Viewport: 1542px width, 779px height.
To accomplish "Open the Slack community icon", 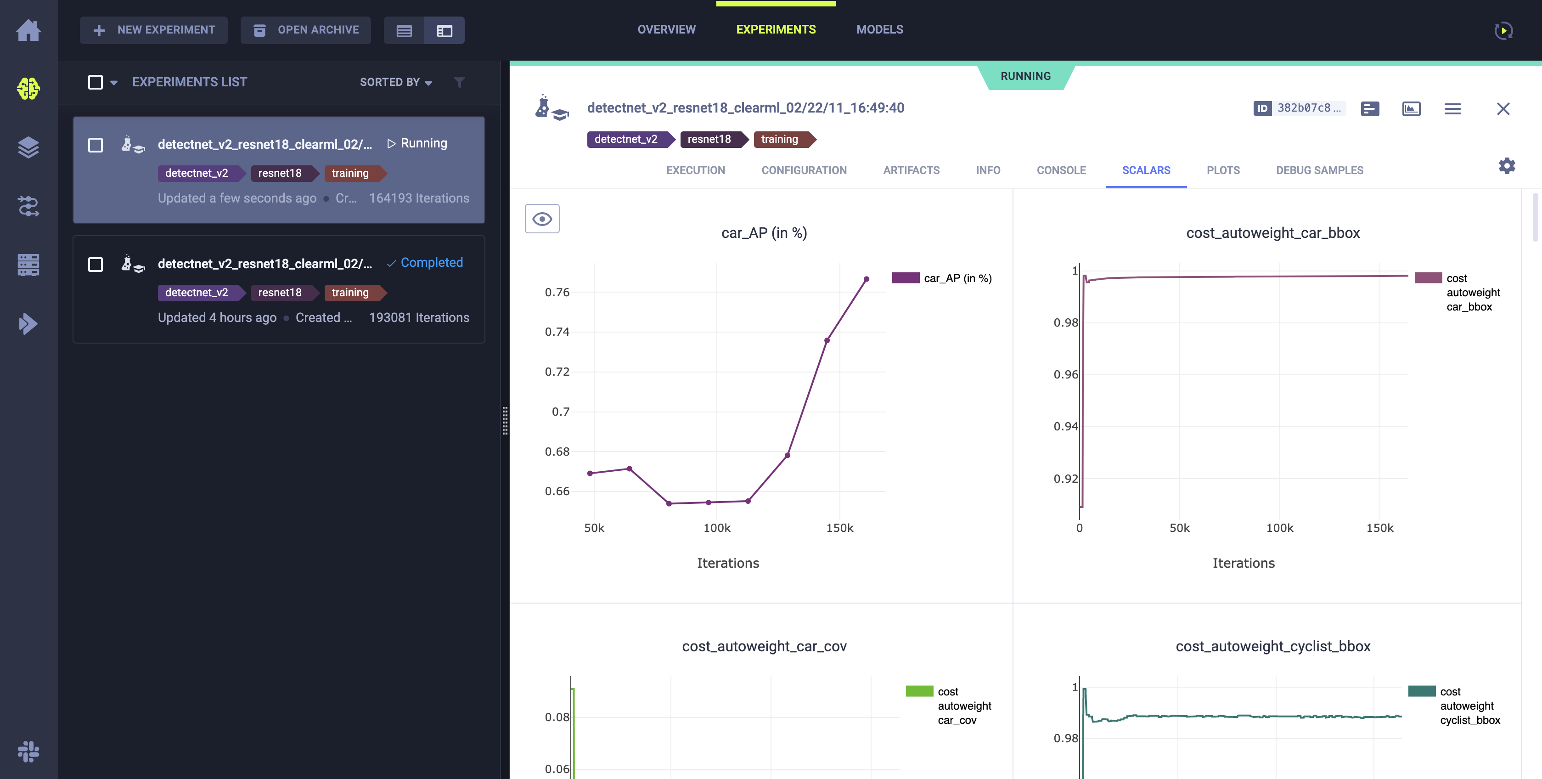I will 28,751.
